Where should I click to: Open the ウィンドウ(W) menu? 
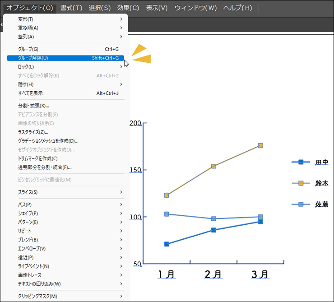195,8
